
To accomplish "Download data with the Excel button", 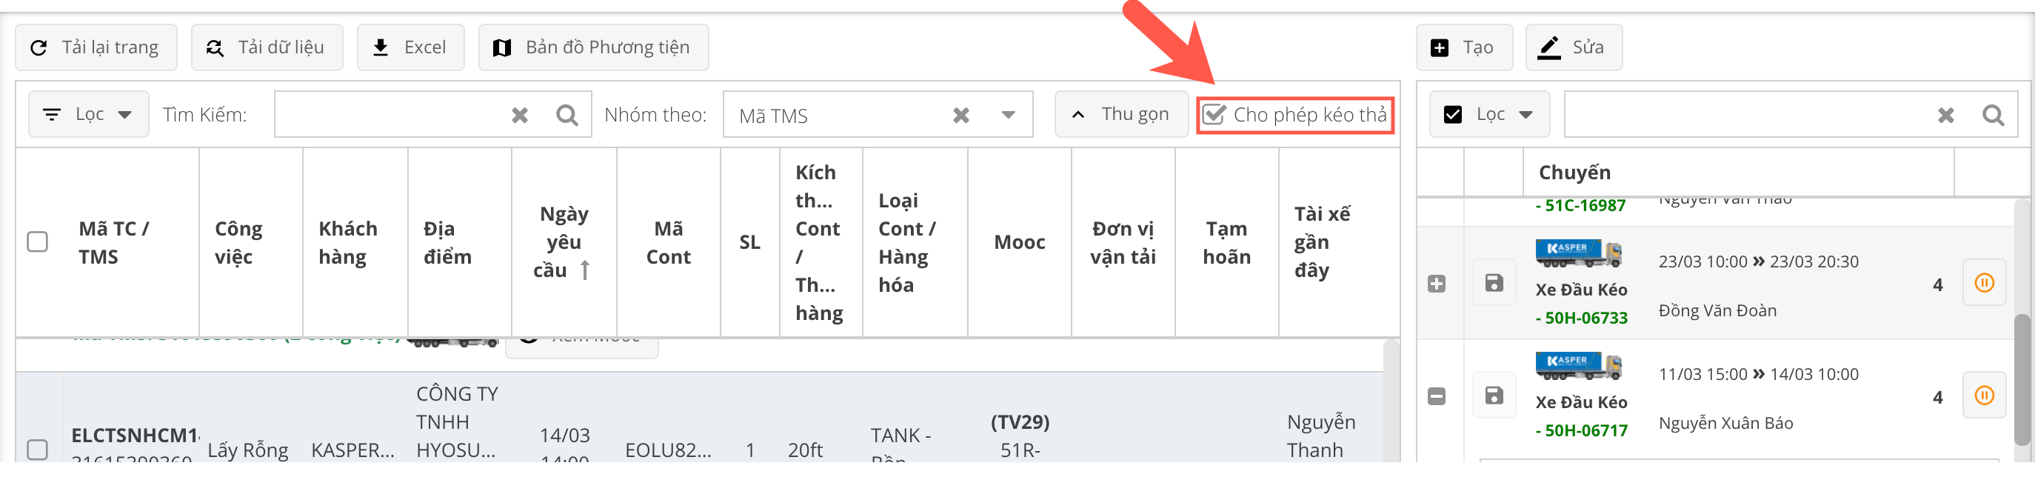I will coord(410,47).
